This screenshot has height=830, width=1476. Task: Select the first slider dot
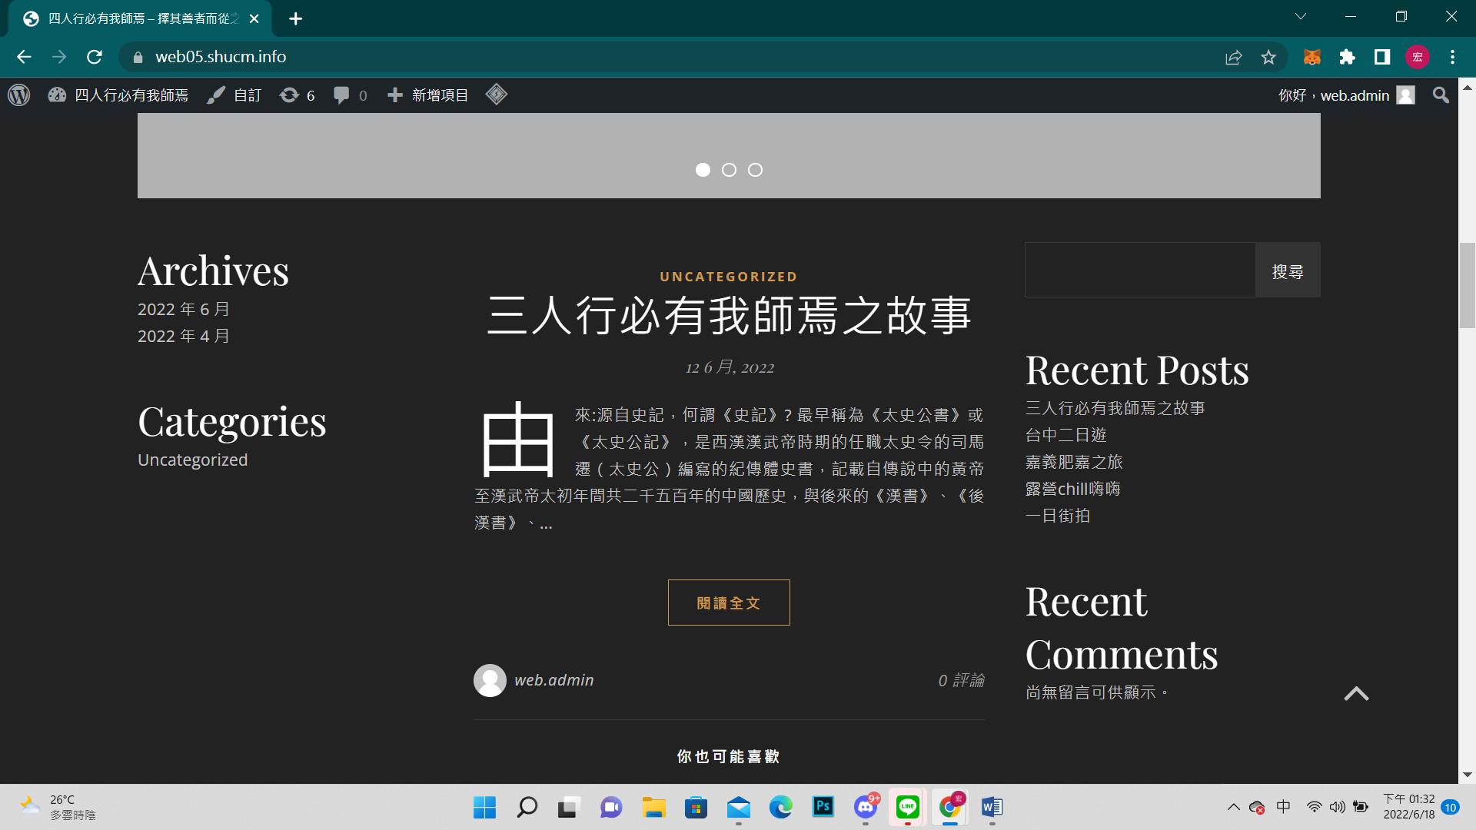point(703,170)
